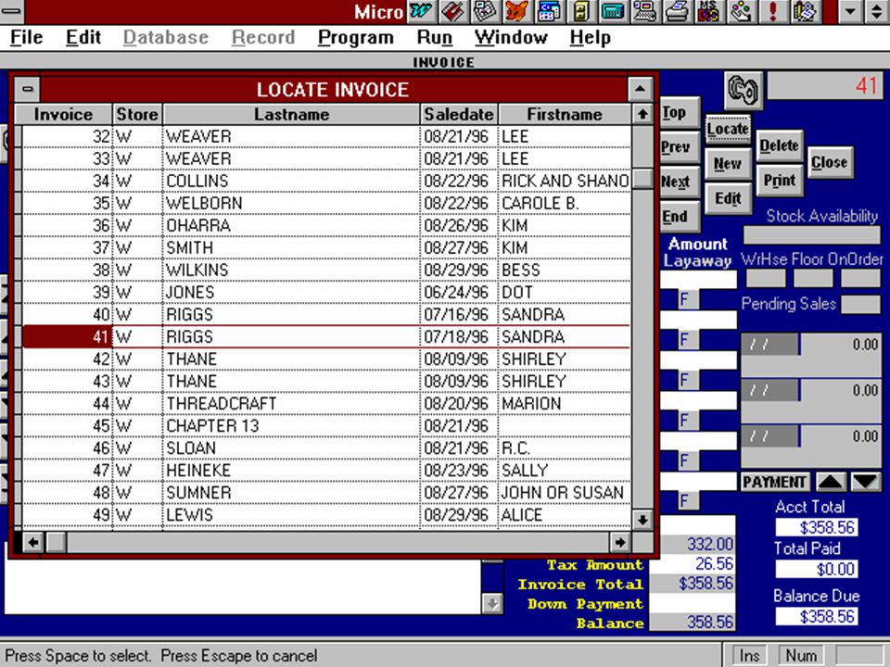Click the Locate button
Image resolution: width=890 pixels, height=667 pixels.
(x=728, y=130)
